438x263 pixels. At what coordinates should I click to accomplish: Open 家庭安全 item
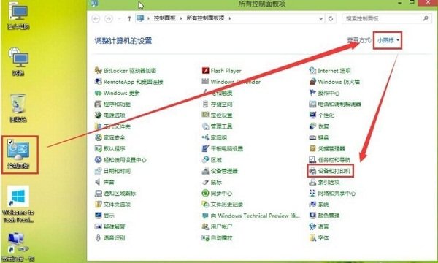click(x=109, y=137)
